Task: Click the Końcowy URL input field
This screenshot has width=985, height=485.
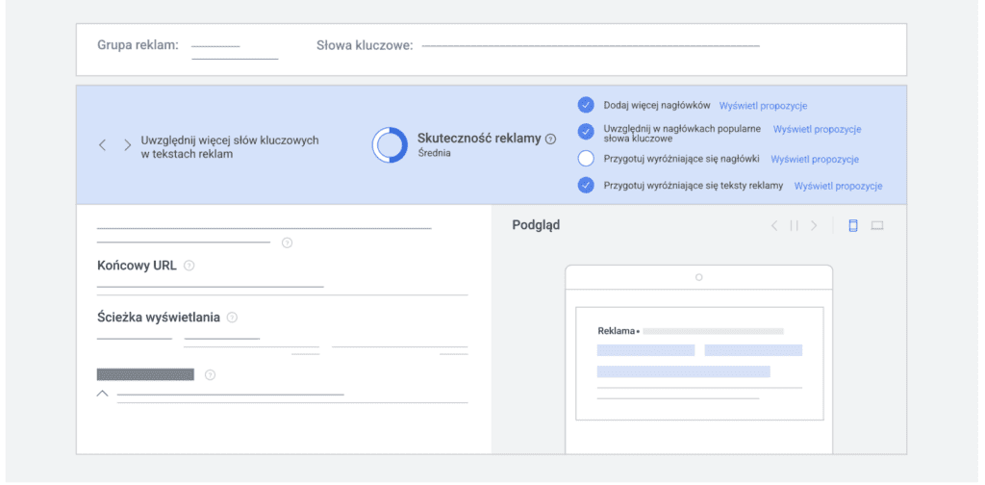Action: click(210, 284)
